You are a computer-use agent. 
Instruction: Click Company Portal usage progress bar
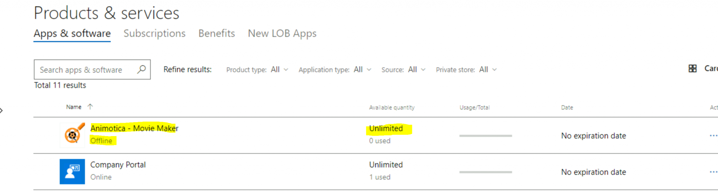pyautogui.click(x=486, y=172)
